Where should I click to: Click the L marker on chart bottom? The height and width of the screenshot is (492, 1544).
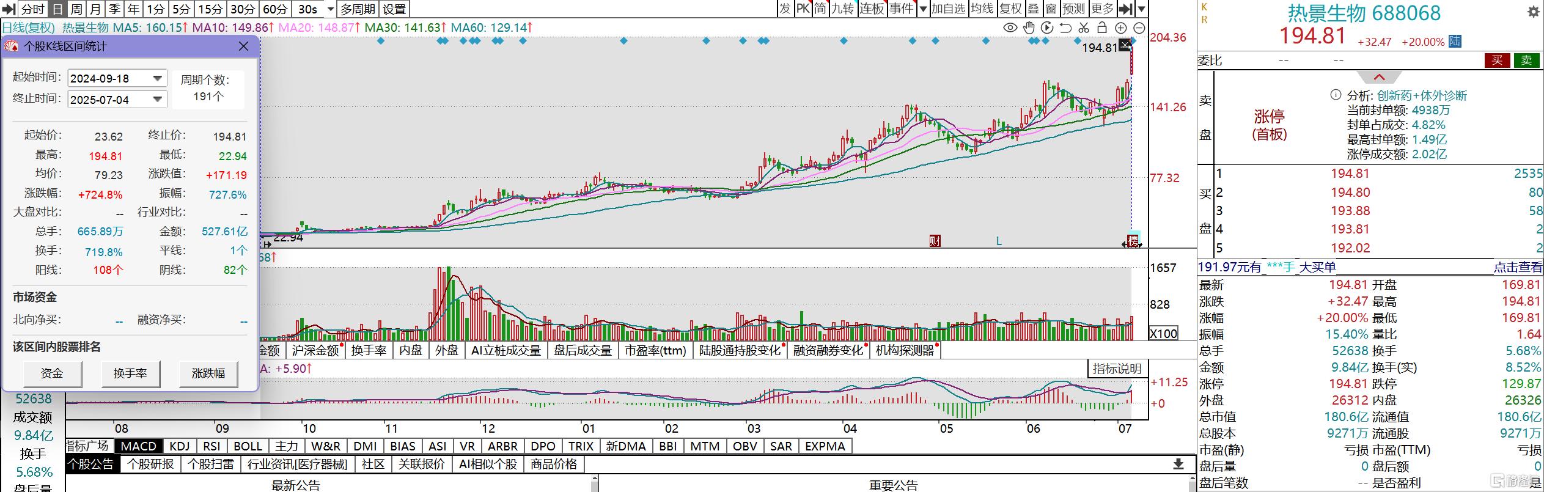click(x=999, y=241)
